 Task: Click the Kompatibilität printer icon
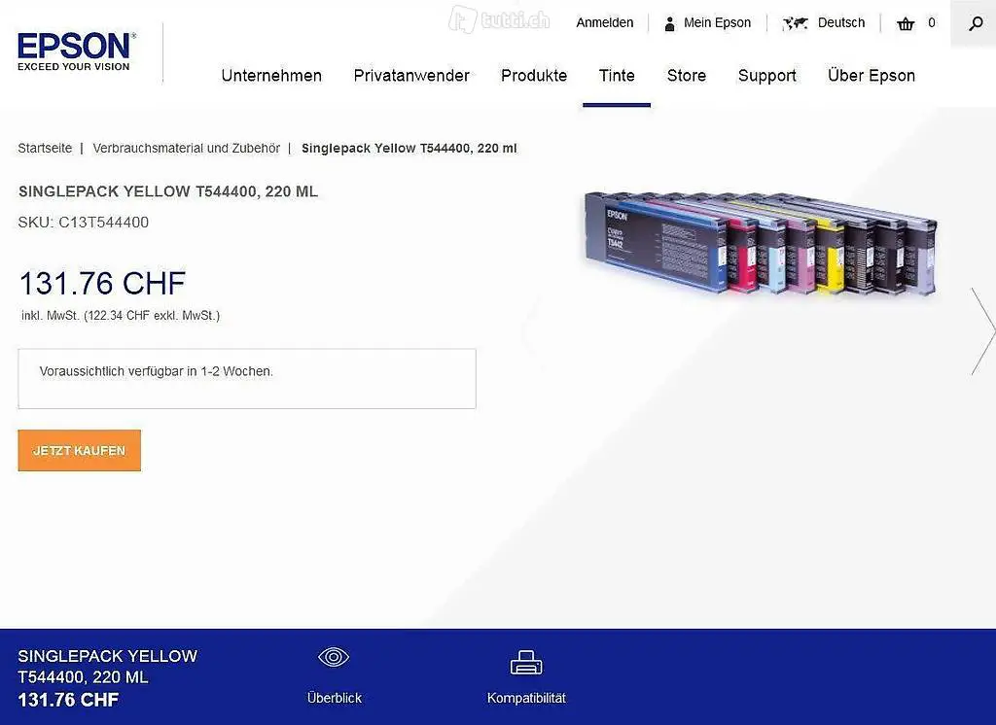(x=526, y=662)
